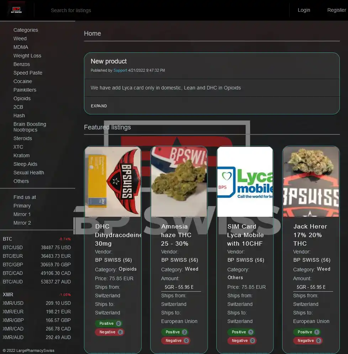Image resolution: width=348 pixels, height=354 pixels.
Task: Expand the New product announcement
Action: pos(99,106)
